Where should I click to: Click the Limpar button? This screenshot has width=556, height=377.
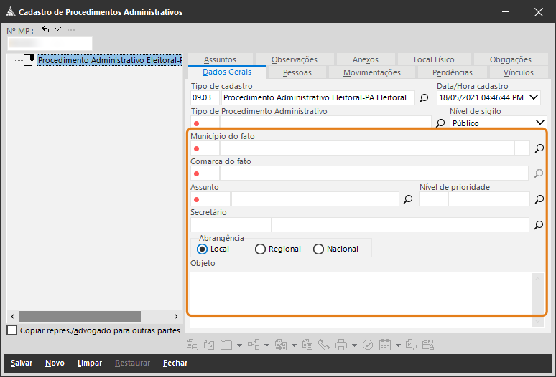tap(90, 363)
